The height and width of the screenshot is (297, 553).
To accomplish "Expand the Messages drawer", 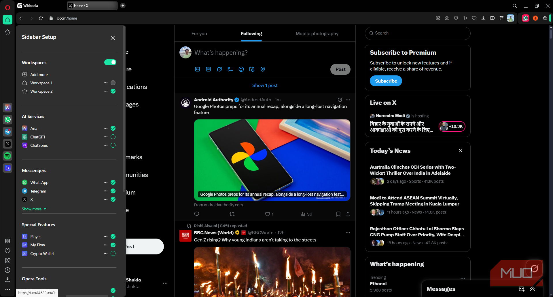I will point(532,289).
